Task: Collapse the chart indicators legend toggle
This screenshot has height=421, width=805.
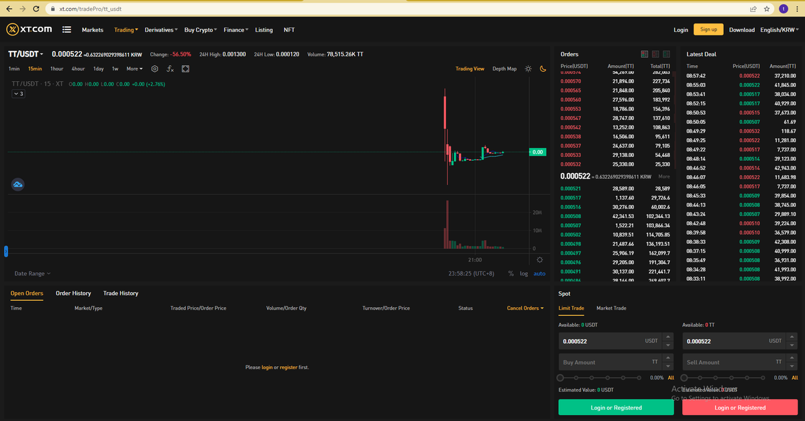Action: pyautogui.click(x=18, y=94)
